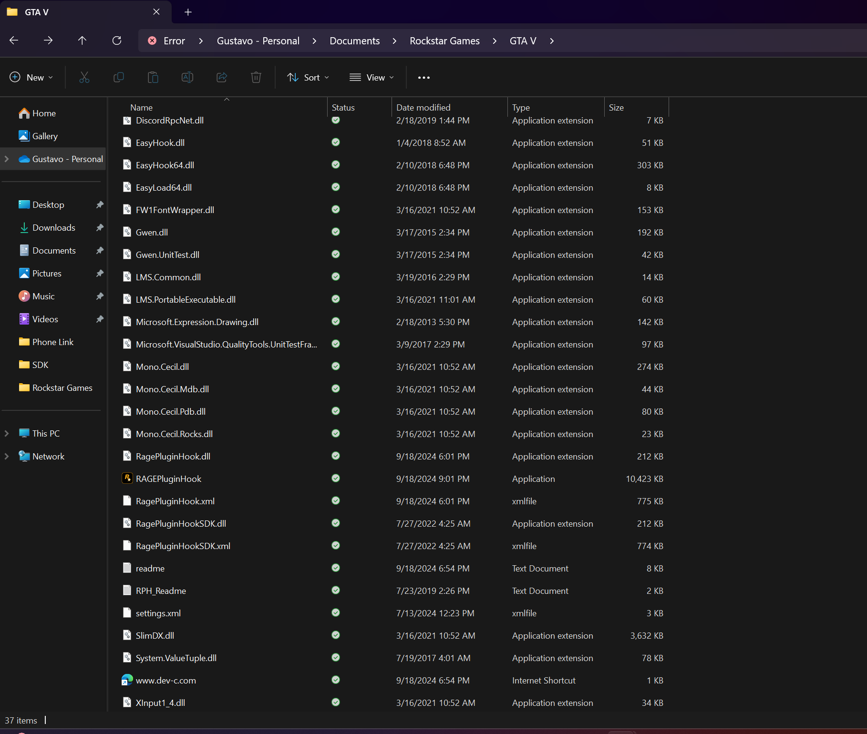Image resolution: width=867 pixels, height=734 pixels.
Task: Expand the This PC tree node
Action: [x=7, y=433]
